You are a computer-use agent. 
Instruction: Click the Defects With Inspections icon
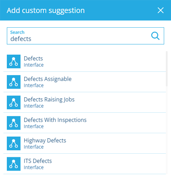[14, 123]
